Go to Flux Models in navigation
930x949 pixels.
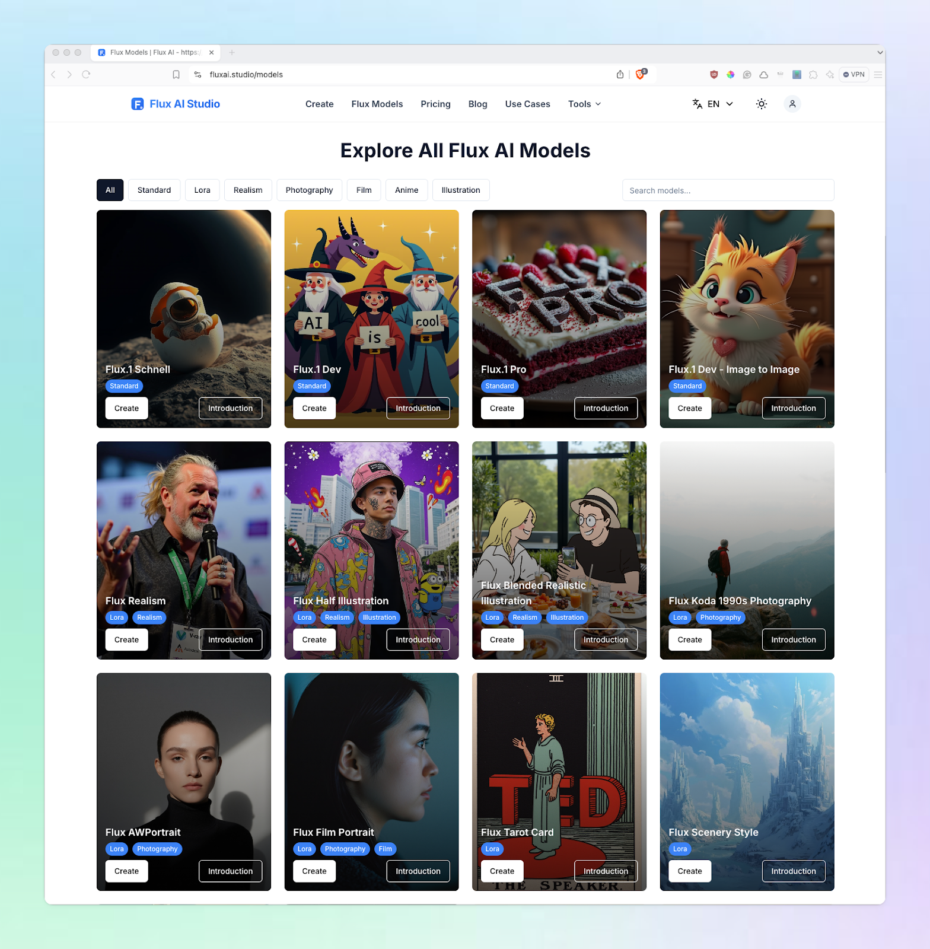click(x=377, y=104)
